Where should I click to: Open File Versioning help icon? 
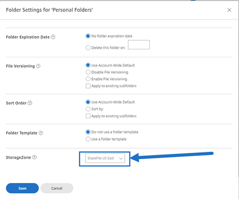38,66
